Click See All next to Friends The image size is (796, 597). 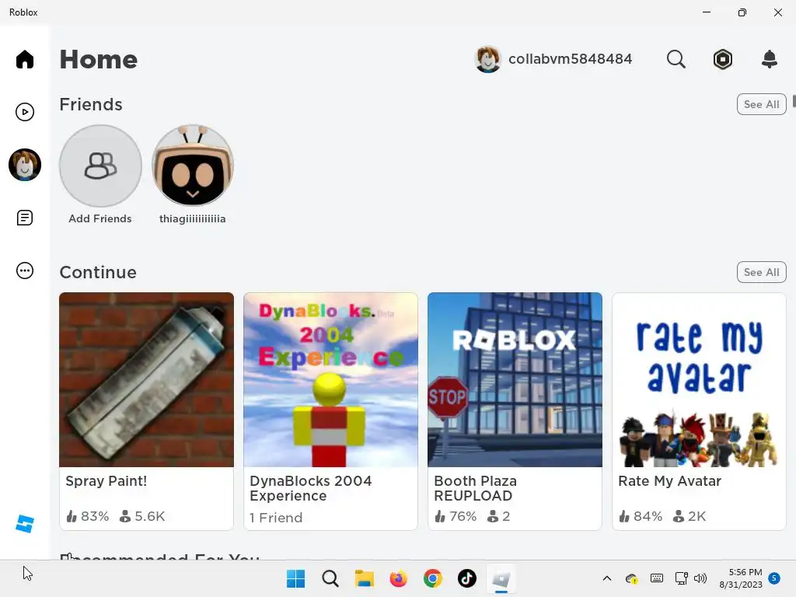coord(761,104)
